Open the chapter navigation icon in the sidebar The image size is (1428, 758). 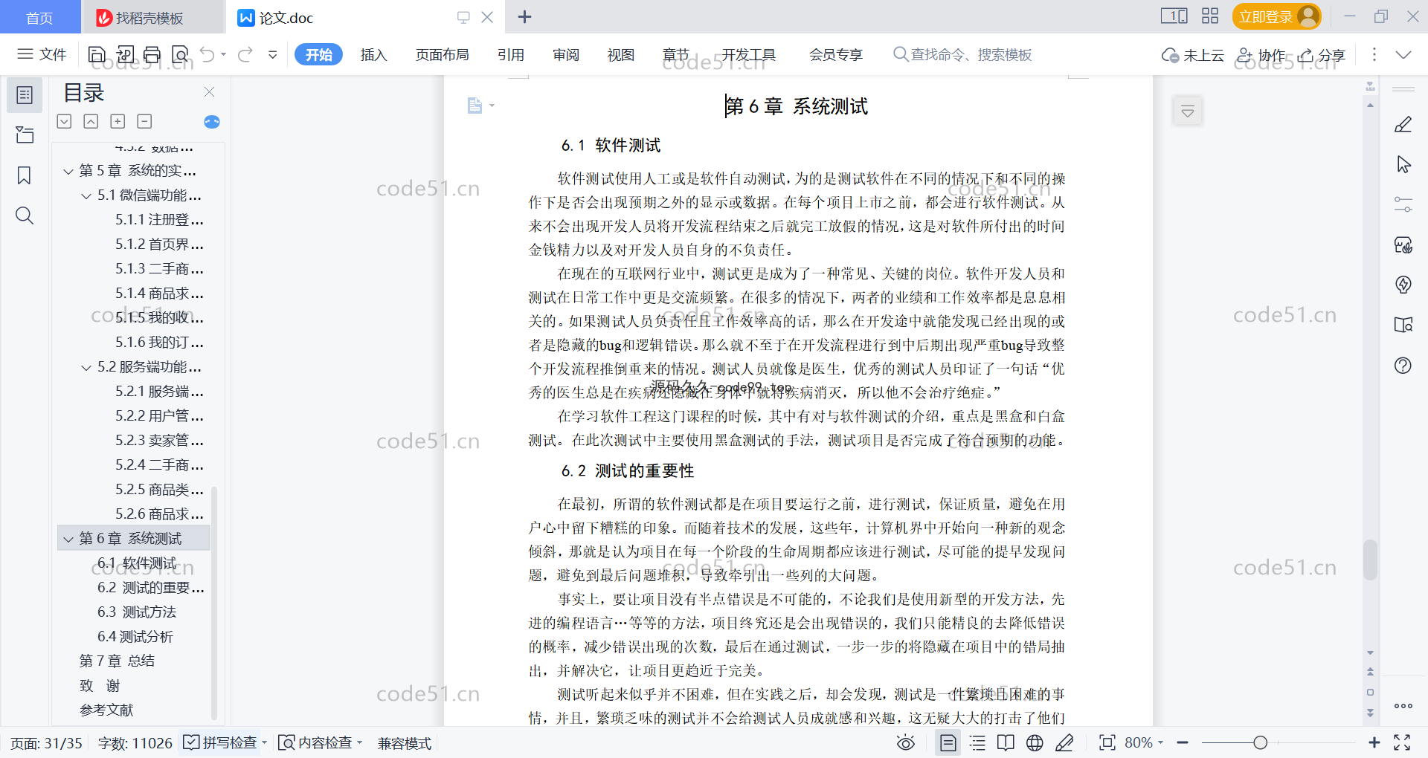click(25, 135)
